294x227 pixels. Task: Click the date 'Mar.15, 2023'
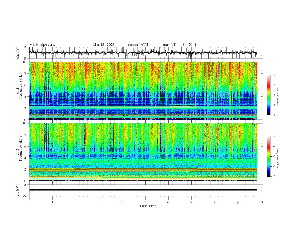pos(104,45)
